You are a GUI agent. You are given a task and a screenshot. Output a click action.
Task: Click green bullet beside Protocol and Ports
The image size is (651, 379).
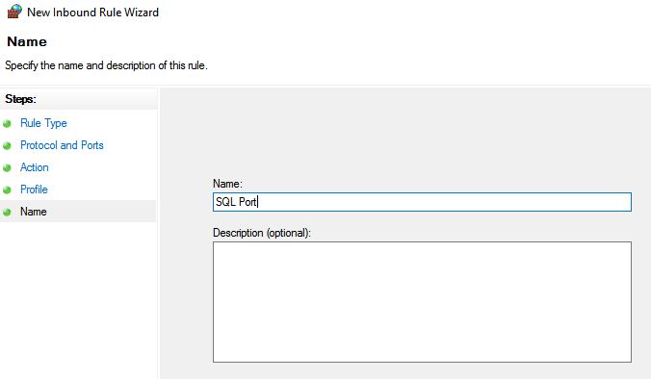coord(7,145)
